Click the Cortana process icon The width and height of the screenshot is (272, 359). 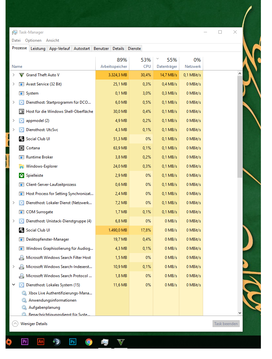tap(21, 148)
